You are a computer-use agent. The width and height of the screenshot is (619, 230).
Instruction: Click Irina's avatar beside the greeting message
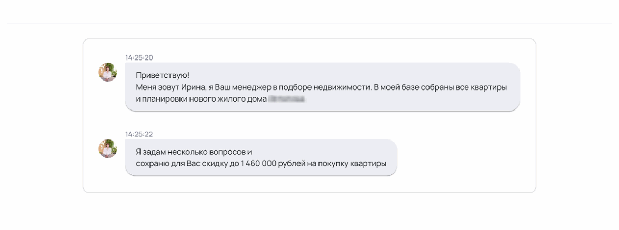click(x=108, y=72)
